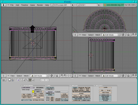Click the home view icon in buttons header
Screen dimensions: 138x105
[x=12, y=80]
